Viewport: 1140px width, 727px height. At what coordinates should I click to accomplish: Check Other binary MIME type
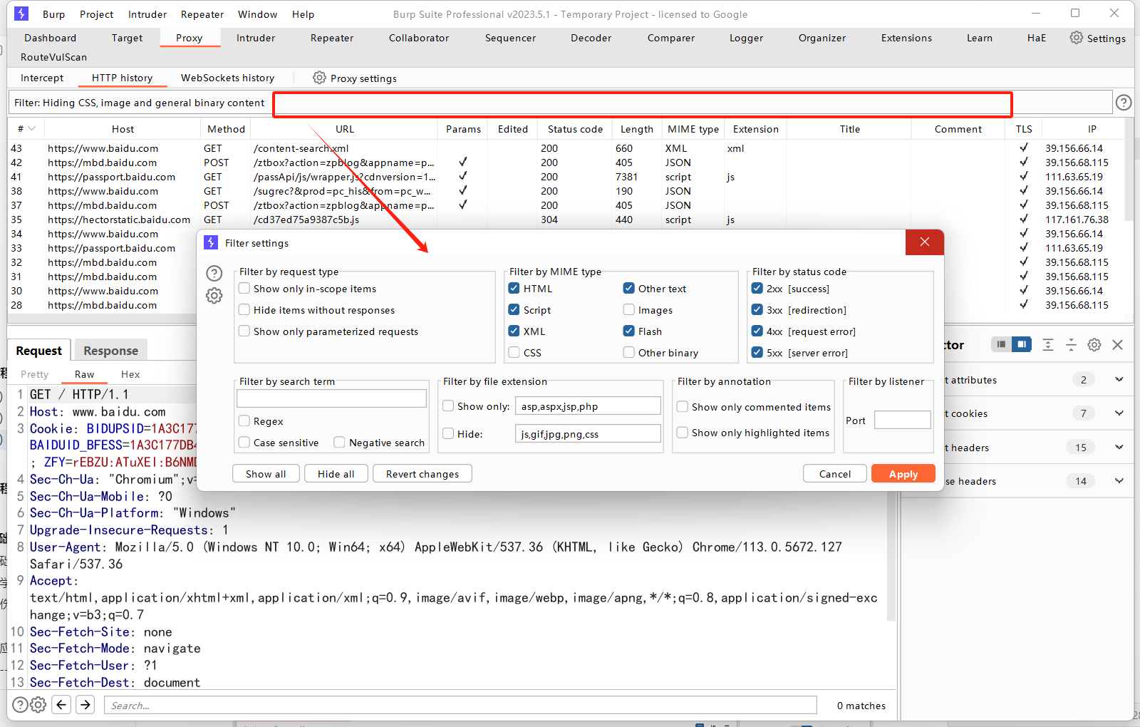(x=629, y=353)
